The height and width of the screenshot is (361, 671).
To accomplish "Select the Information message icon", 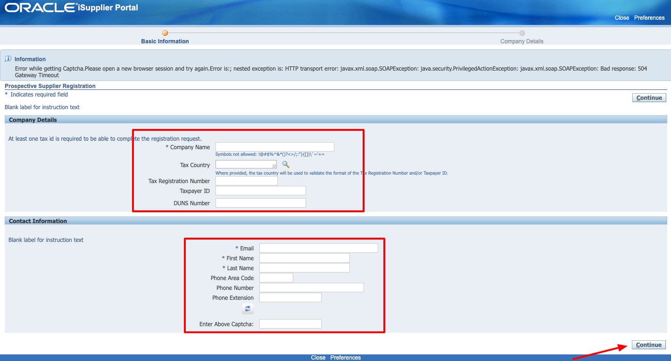I will (x=8, y=59).
